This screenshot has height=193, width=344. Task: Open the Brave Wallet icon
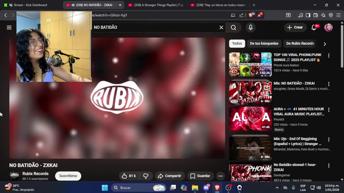pos(316,15)
